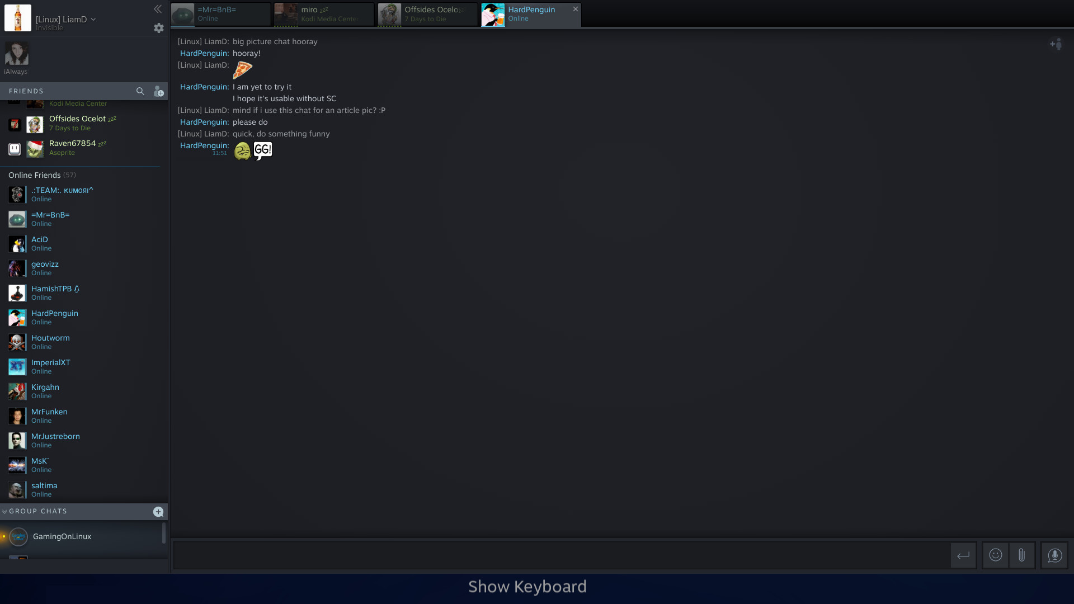Image resolution: width=1074 pixels, height=604 pixels.
Task: Expand the GamingOnLinux group chat
Action: pyautogui.click(x=62, y=536)
